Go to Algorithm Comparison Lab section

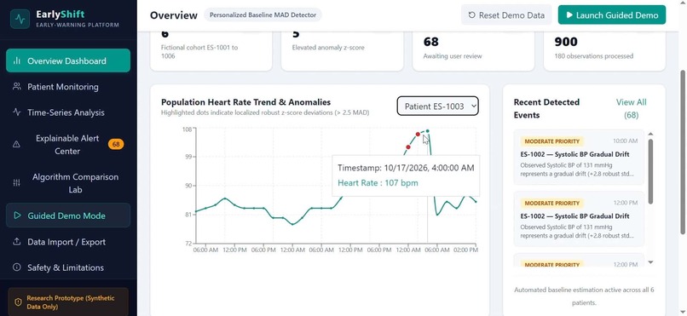pos(68,183)
